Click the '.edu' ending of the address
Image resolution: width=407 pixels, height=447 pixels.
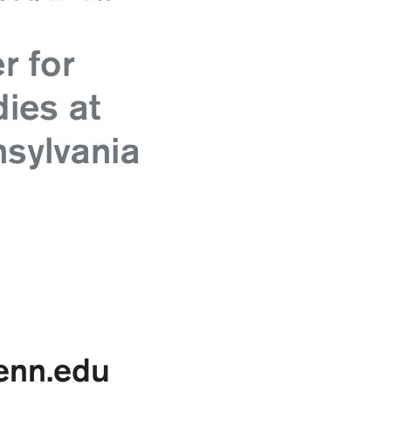[x=78, y=371]
